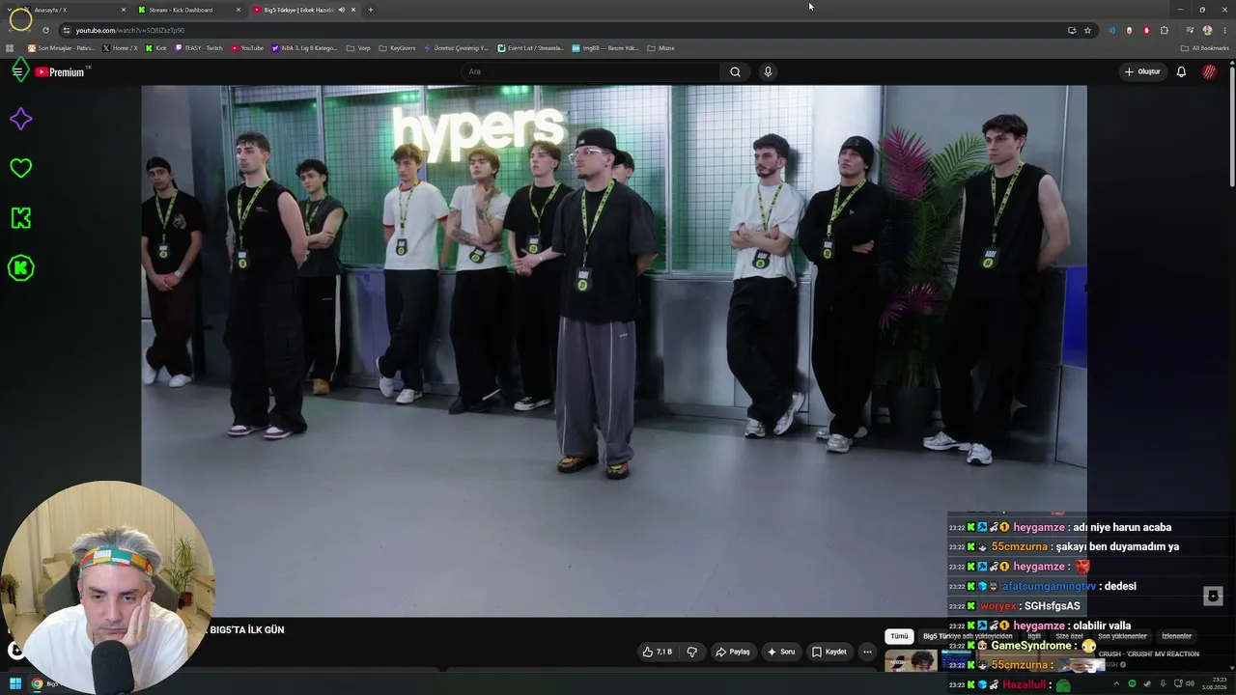The image size is (1236, 695).
Task: Go to YouTube Premium home logo
Action: [60, 71]
